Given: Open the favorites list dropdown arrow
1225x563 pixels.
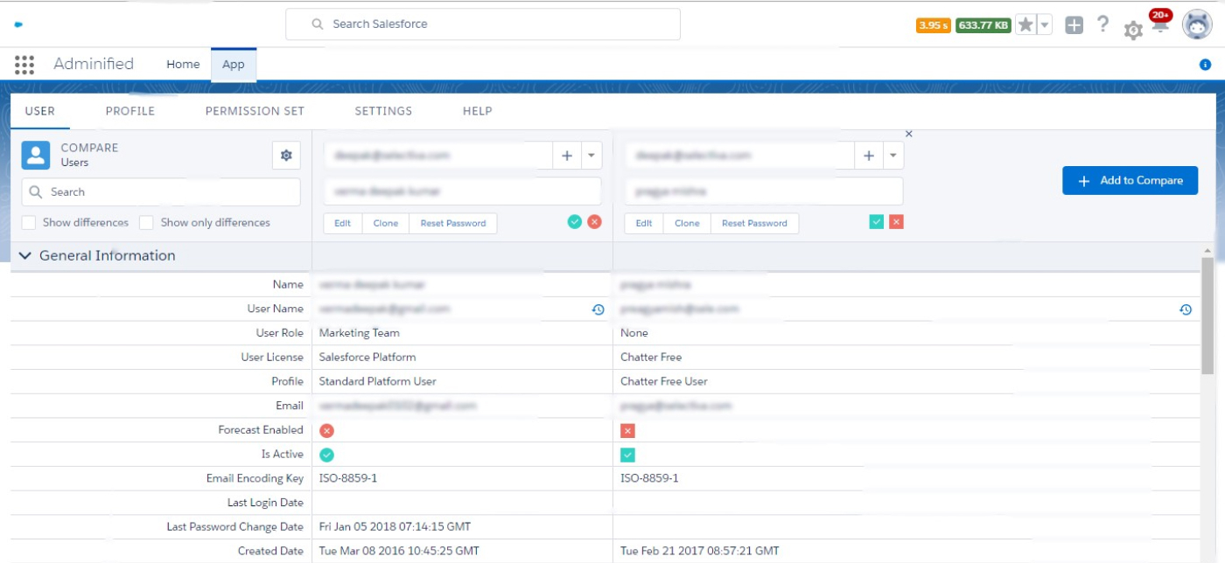Looking at the screenshot, I should pos(1045,25).
